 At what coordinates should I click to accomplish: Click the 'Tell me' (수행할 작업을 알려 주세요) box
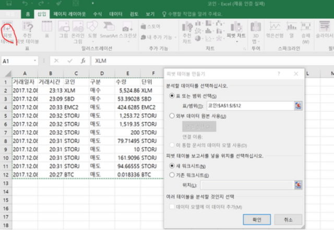point(193,14)
